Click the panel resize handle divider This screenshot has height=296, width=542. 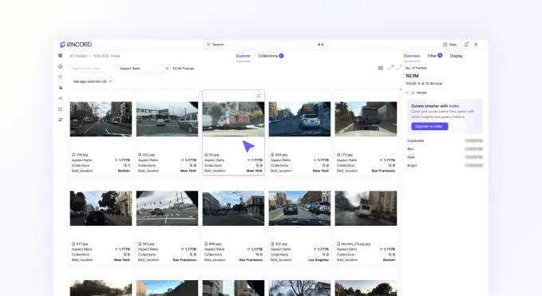point(401,89)
